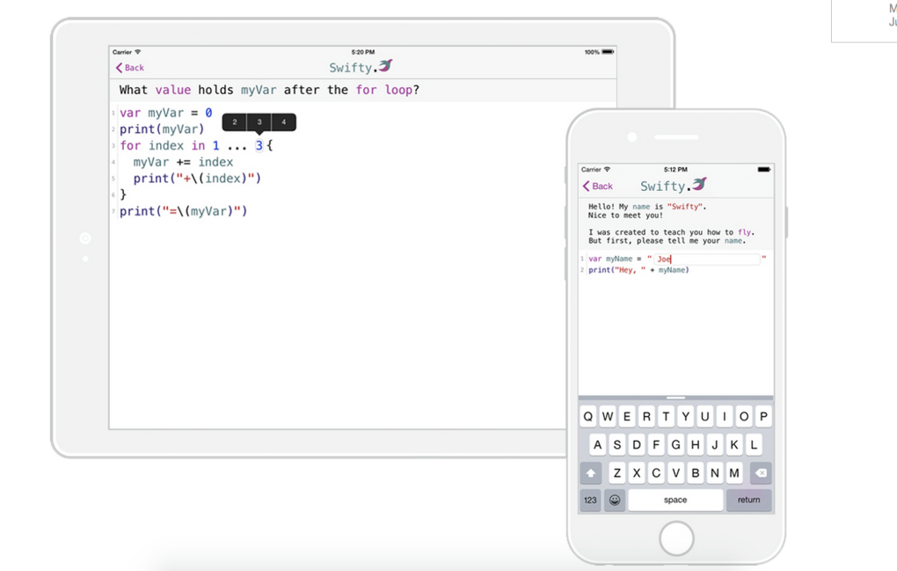
Task: Tap the space bar
Action: point(675,500)
